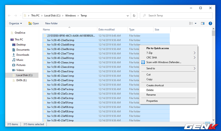Click the Pictures icon in the sidebar
The height and width of the screenshot is (131, 221).
[x=14, y=65]
